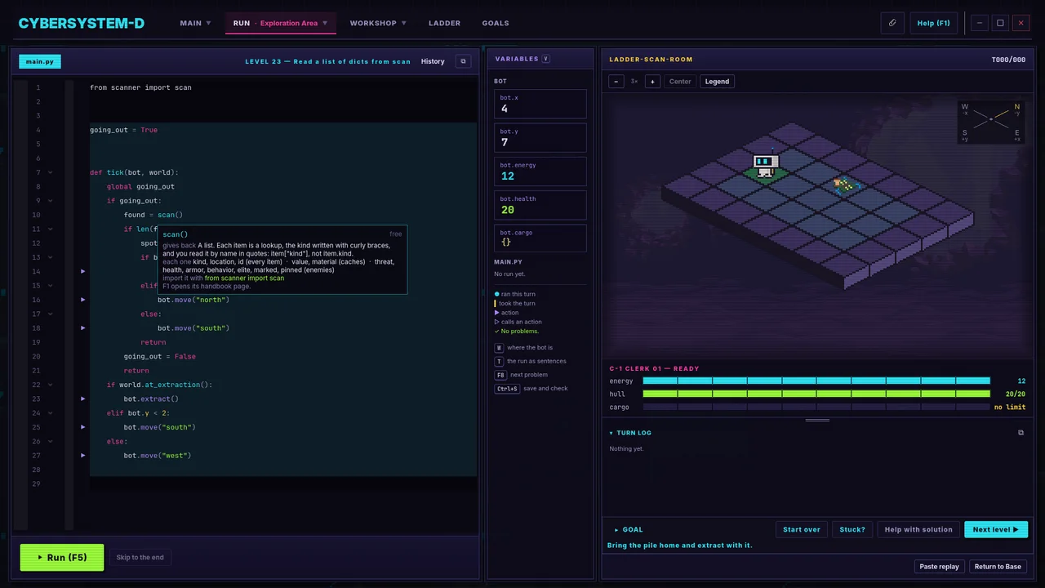Click the W key hint for bot location

(x=500, y=348)
